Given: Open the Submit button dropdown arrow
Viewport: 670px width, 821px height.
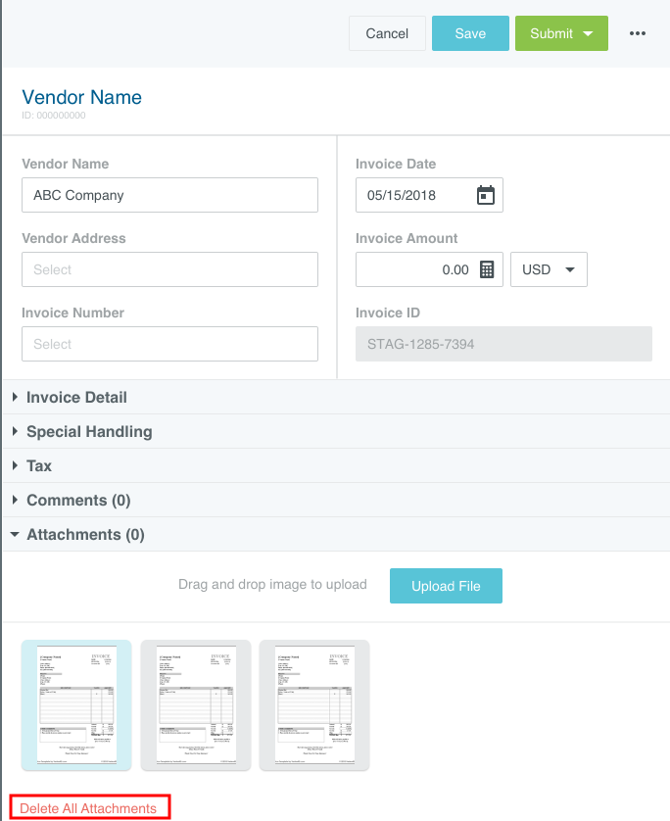Looking at the screenshot, I should 588,33.
